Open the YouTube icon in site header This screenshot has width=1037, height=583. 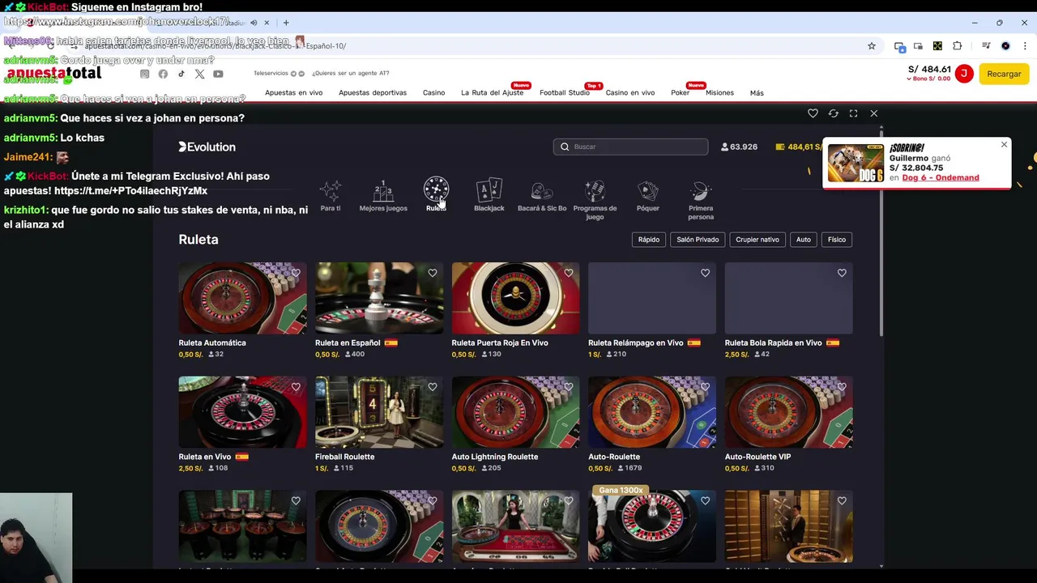[218, 74]
